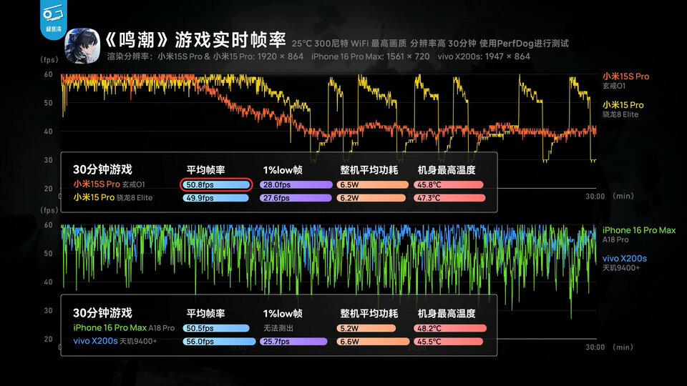Select the 小米15S Pro chart legend label
687x386 pixels.
pos(625,76)
